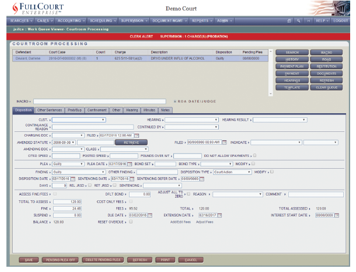Open the Amended Statute date dropdown

click(64, 142)
